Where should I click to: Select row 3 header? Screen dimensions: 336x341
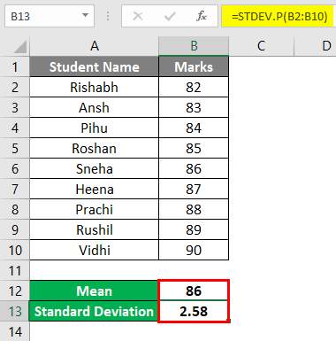15,108
